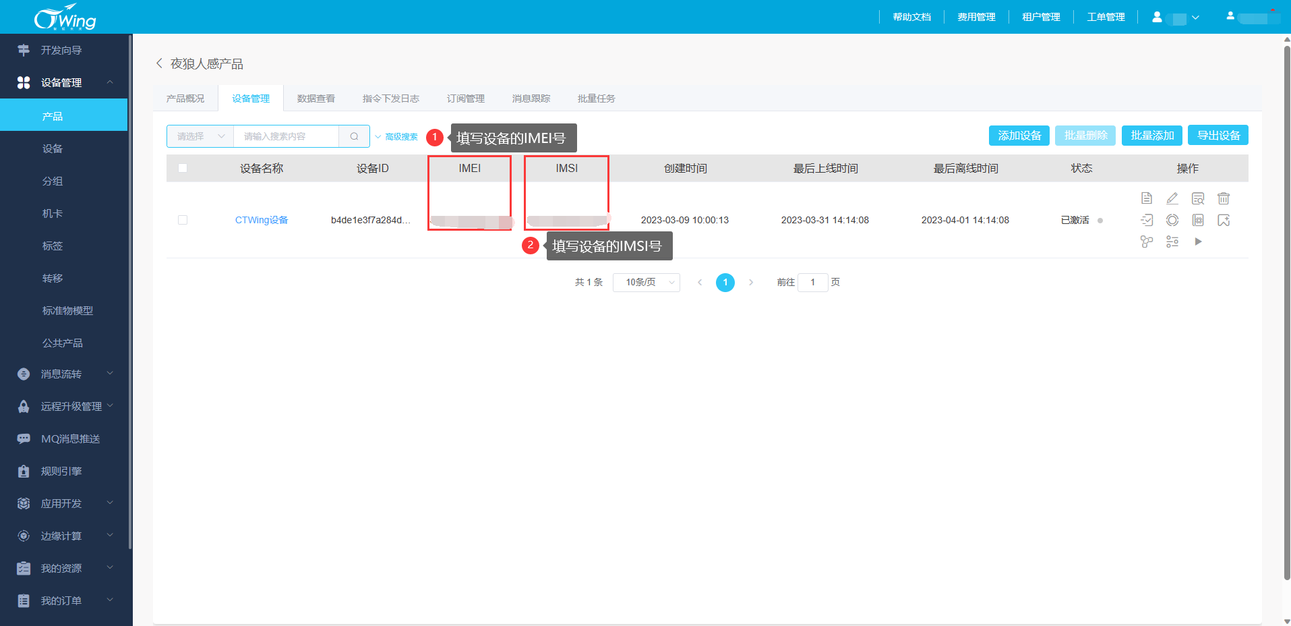This screenshot has width=1291, height=626.
Task: Open the 订阅管理 tab
Action: tap(465, 98)
